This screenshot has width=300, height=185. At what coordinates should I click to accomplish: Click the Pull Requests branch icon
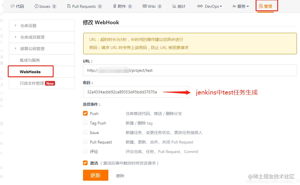click(69, 6)
